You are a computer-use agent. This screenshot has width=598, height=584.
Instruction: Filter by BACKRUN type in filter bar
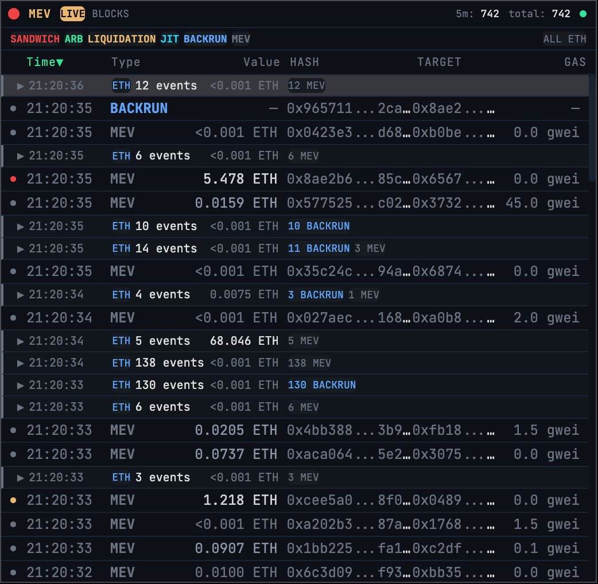pos(205,39)
